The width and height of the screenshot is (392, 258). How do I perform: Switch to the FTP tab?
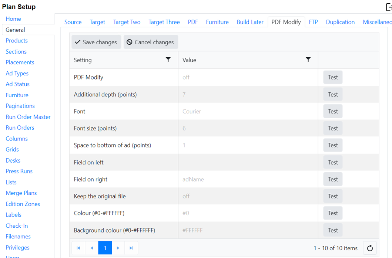pos(313,22)
